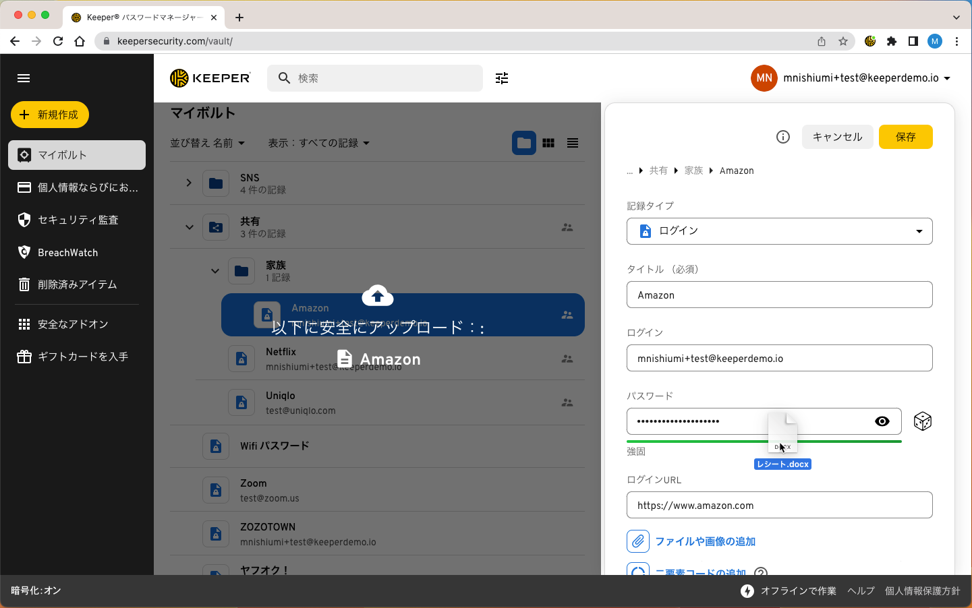Image resolution: width=972 pixels, height=608 pixels.
Task: Open BreachWatch in the sidebar
Action: click(x=67, y=253)
